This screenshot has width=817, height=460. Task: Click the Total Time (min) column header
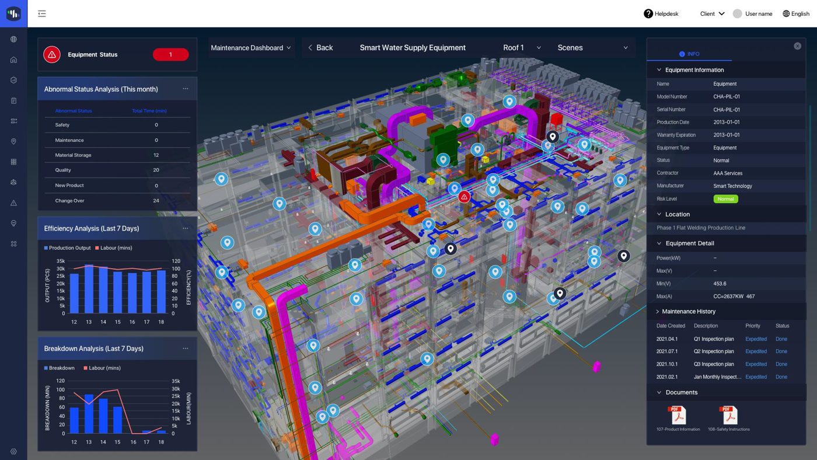(149, 111)
